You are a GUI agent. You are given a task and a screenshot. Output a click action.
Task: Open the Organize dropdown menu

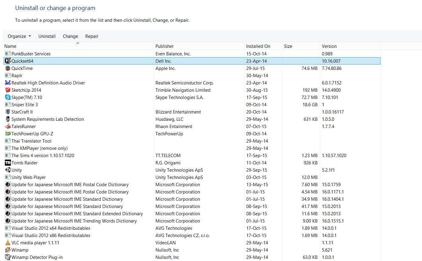tap(19, 36)
